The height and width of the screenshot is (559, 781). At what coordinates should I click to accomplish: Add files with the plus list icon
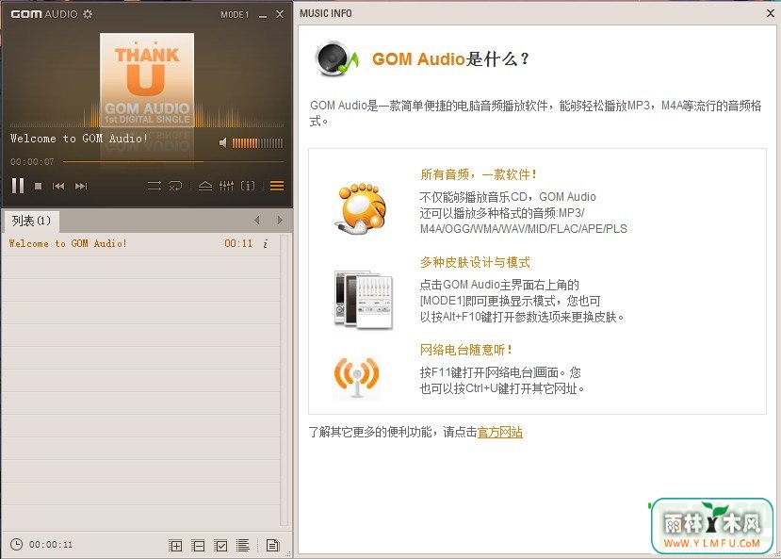175,546
